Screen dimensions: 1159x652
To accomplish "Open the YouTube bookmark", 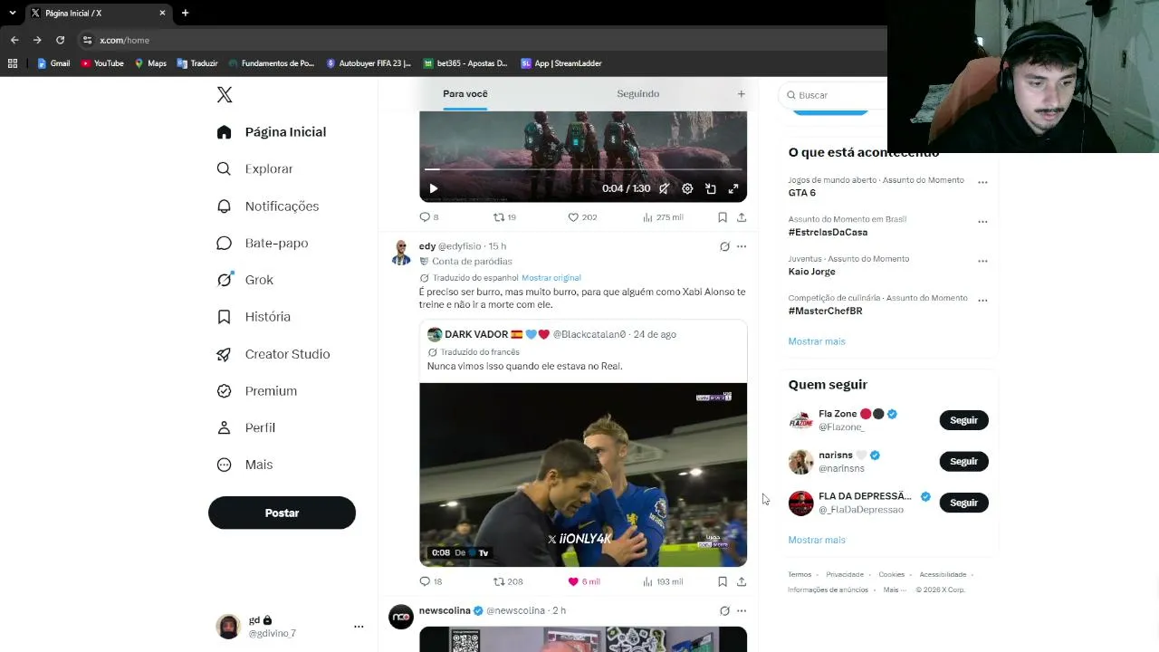I will click(x=102, y=63).
